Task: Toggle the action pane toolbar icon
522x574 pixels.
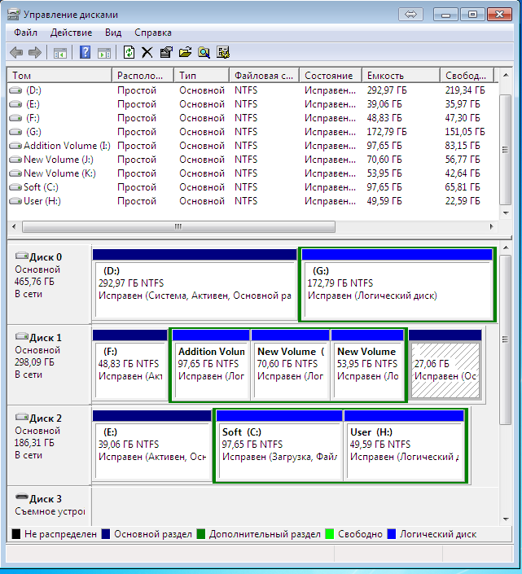Action: tap(104, 53)
